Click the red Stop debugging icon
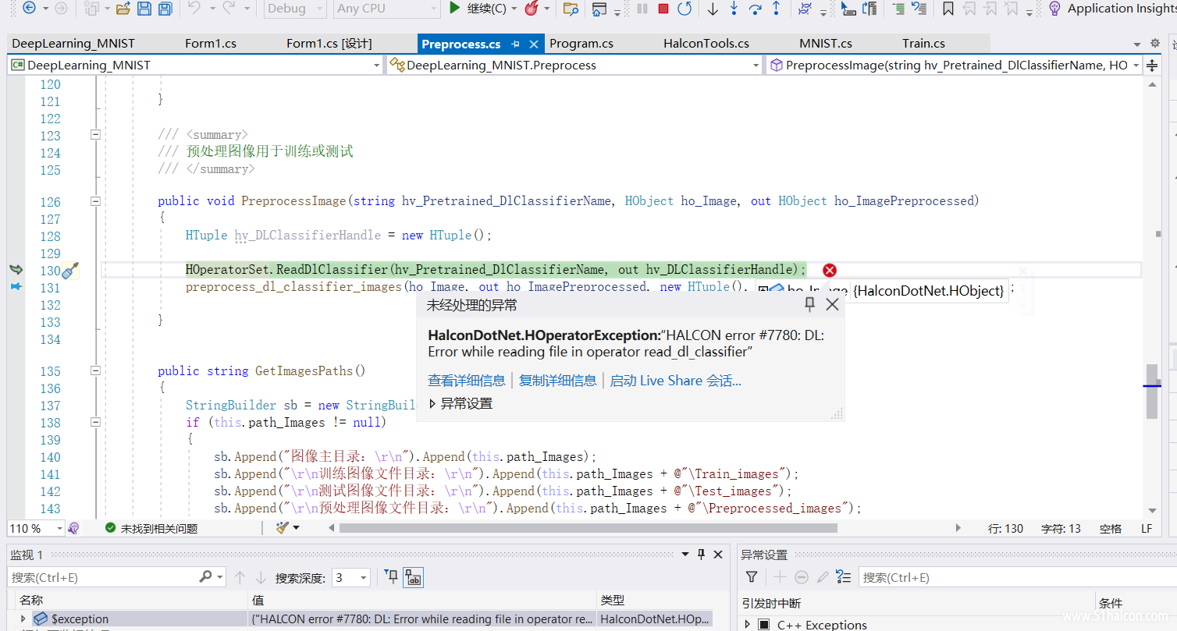This screenshot has width=1177, height=631. click(x=663, y=9)
